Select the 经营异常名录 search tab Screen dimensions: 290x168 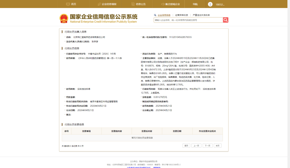[x=182, y=15]
